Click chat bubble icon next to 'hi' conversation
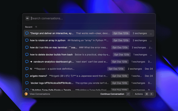This screenshot has height=111, width=178. (x=27, y=69)
